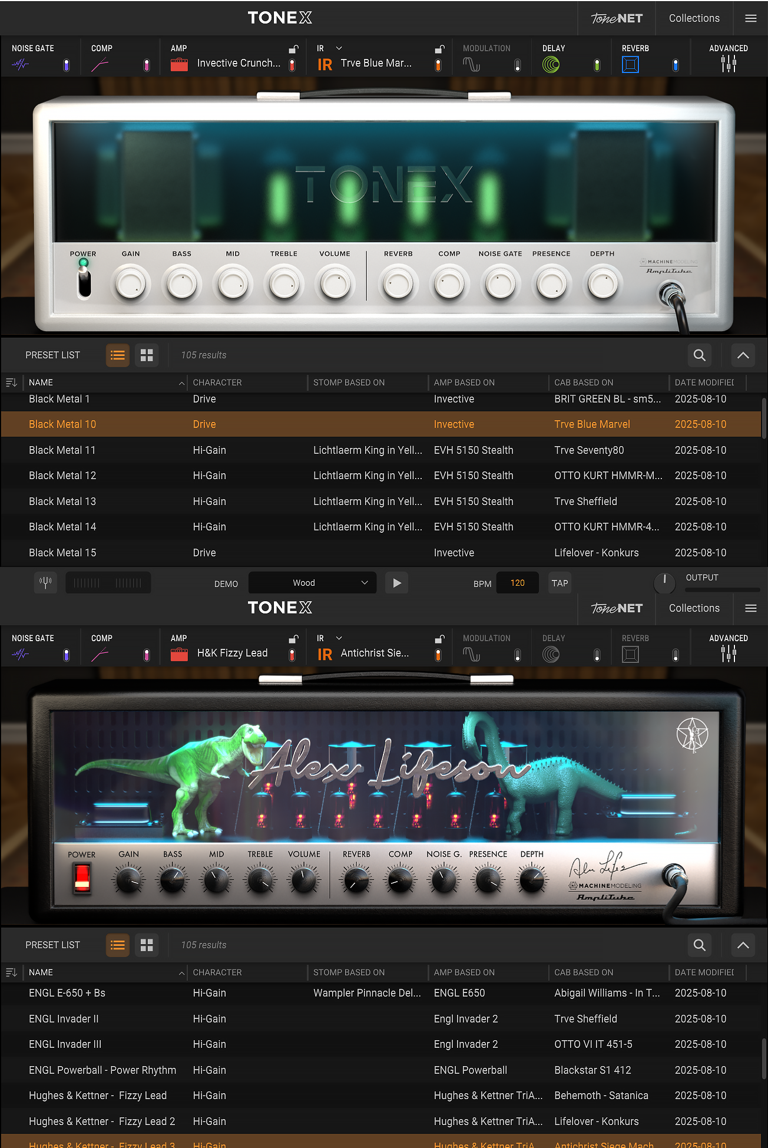
Task: Adjust the OUTPUT level knob
Action: [664, 583]
